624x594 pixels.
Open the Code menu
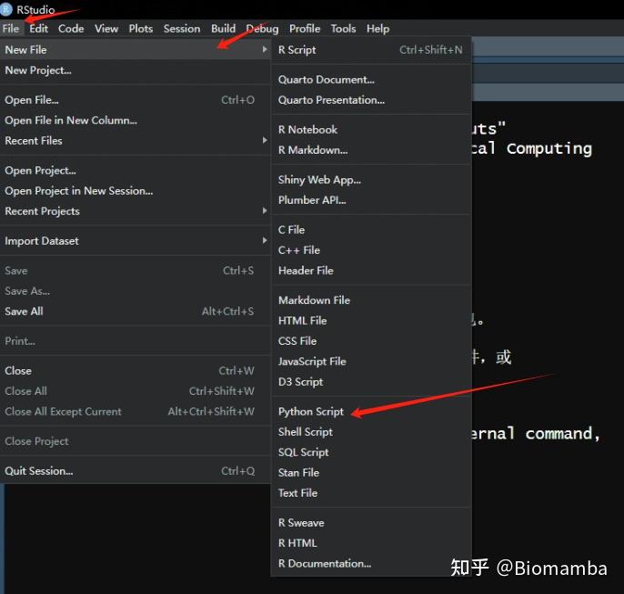pos(71,28)
